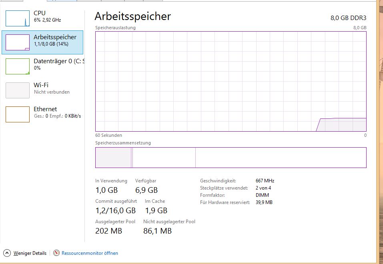Click the In Verwendung 1,0 GB value
The height and width of the screenshot is (264, 383).
point(106,190)
